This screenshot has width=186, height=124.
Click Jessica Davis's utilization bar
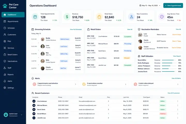(169, 72)
